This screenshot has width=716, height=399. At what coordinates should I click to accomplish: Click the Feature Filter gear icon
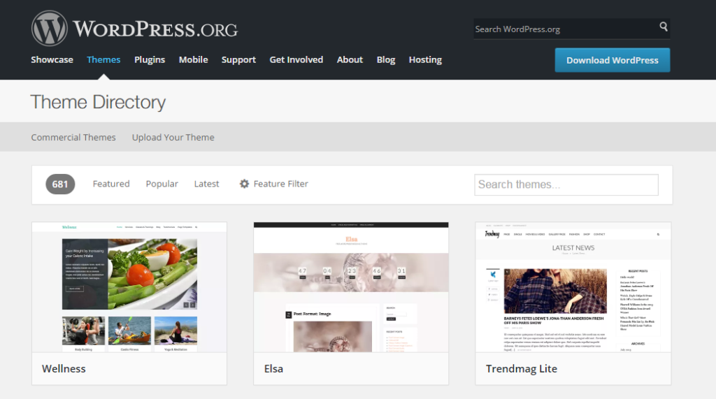pos(244,184)
